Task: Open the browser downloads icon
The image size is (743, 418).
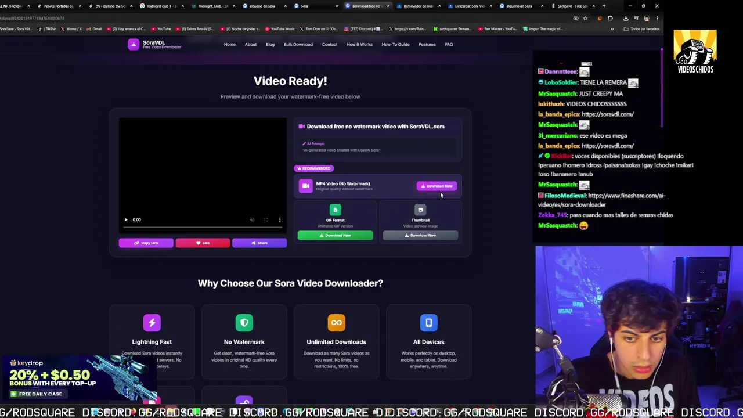Action: click(x=626, y=18)
